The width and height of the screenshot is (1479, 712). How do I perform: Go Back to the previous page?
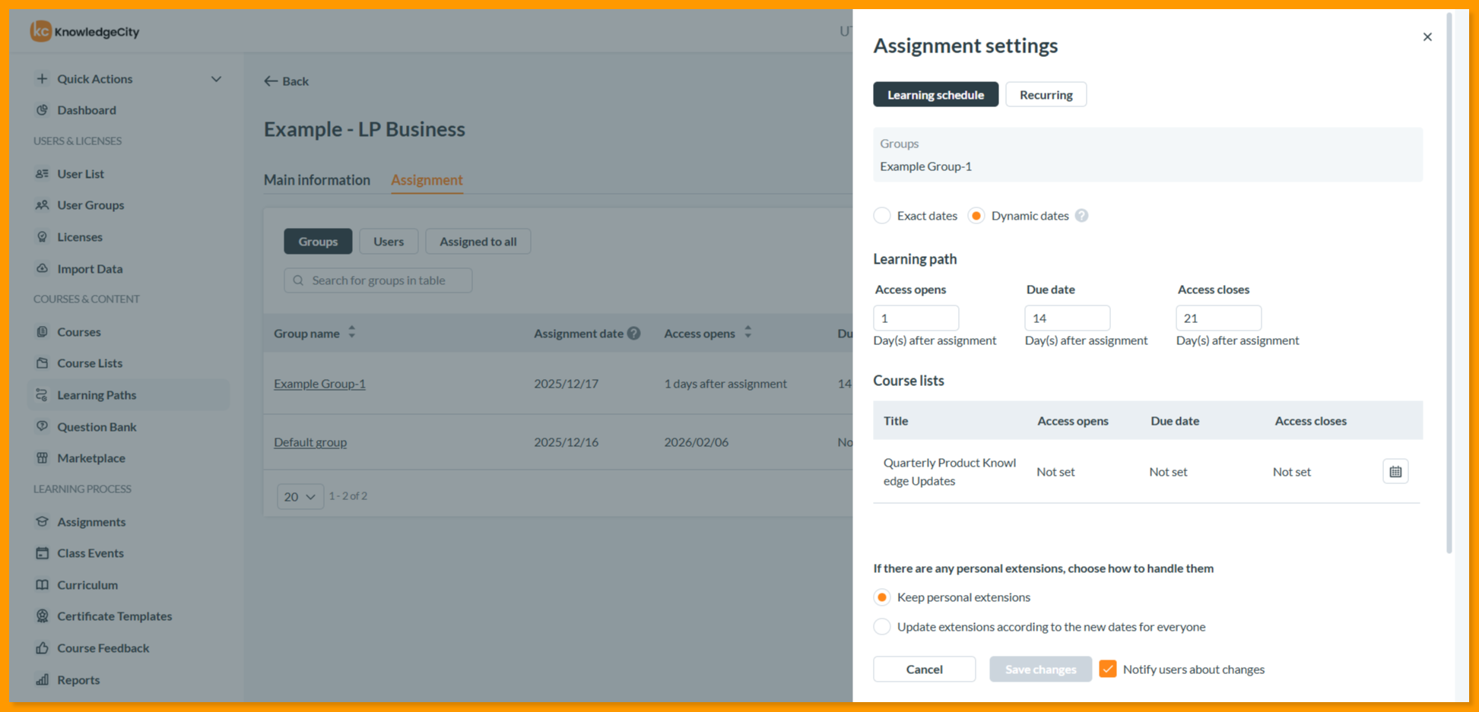(287, 81)
